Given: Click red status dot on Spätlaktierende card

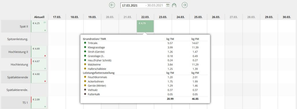Looking at the screenshot, I should (x=45, y=81).
